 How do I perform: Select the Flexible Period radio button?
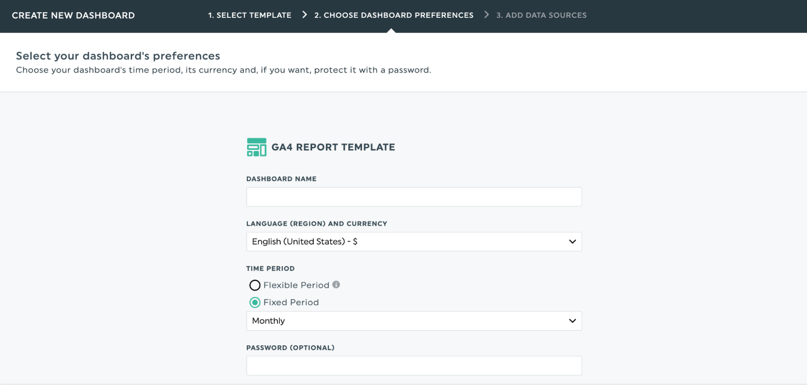(x=255, y=285)
